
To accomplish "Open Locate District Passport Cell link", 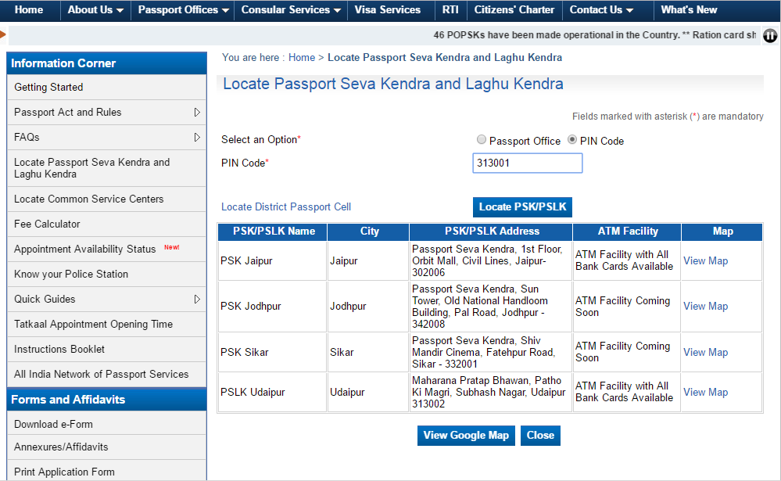I will 286,207.
